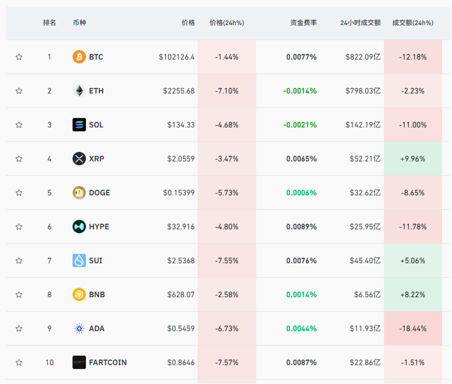Click the 排名 column header

pyautogui.click(x=49, y=23)
